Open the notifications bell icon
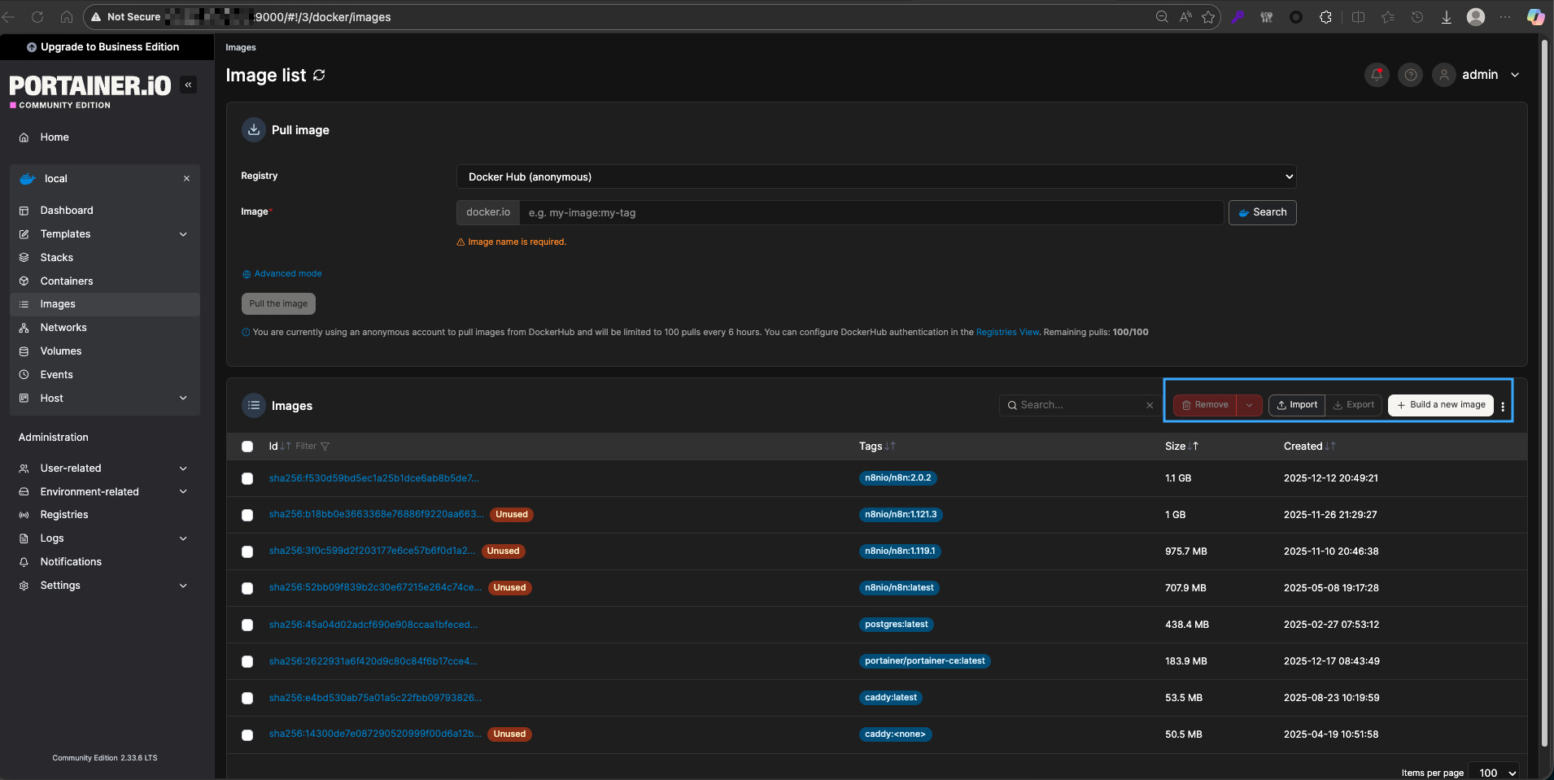 coord(1377,75)
